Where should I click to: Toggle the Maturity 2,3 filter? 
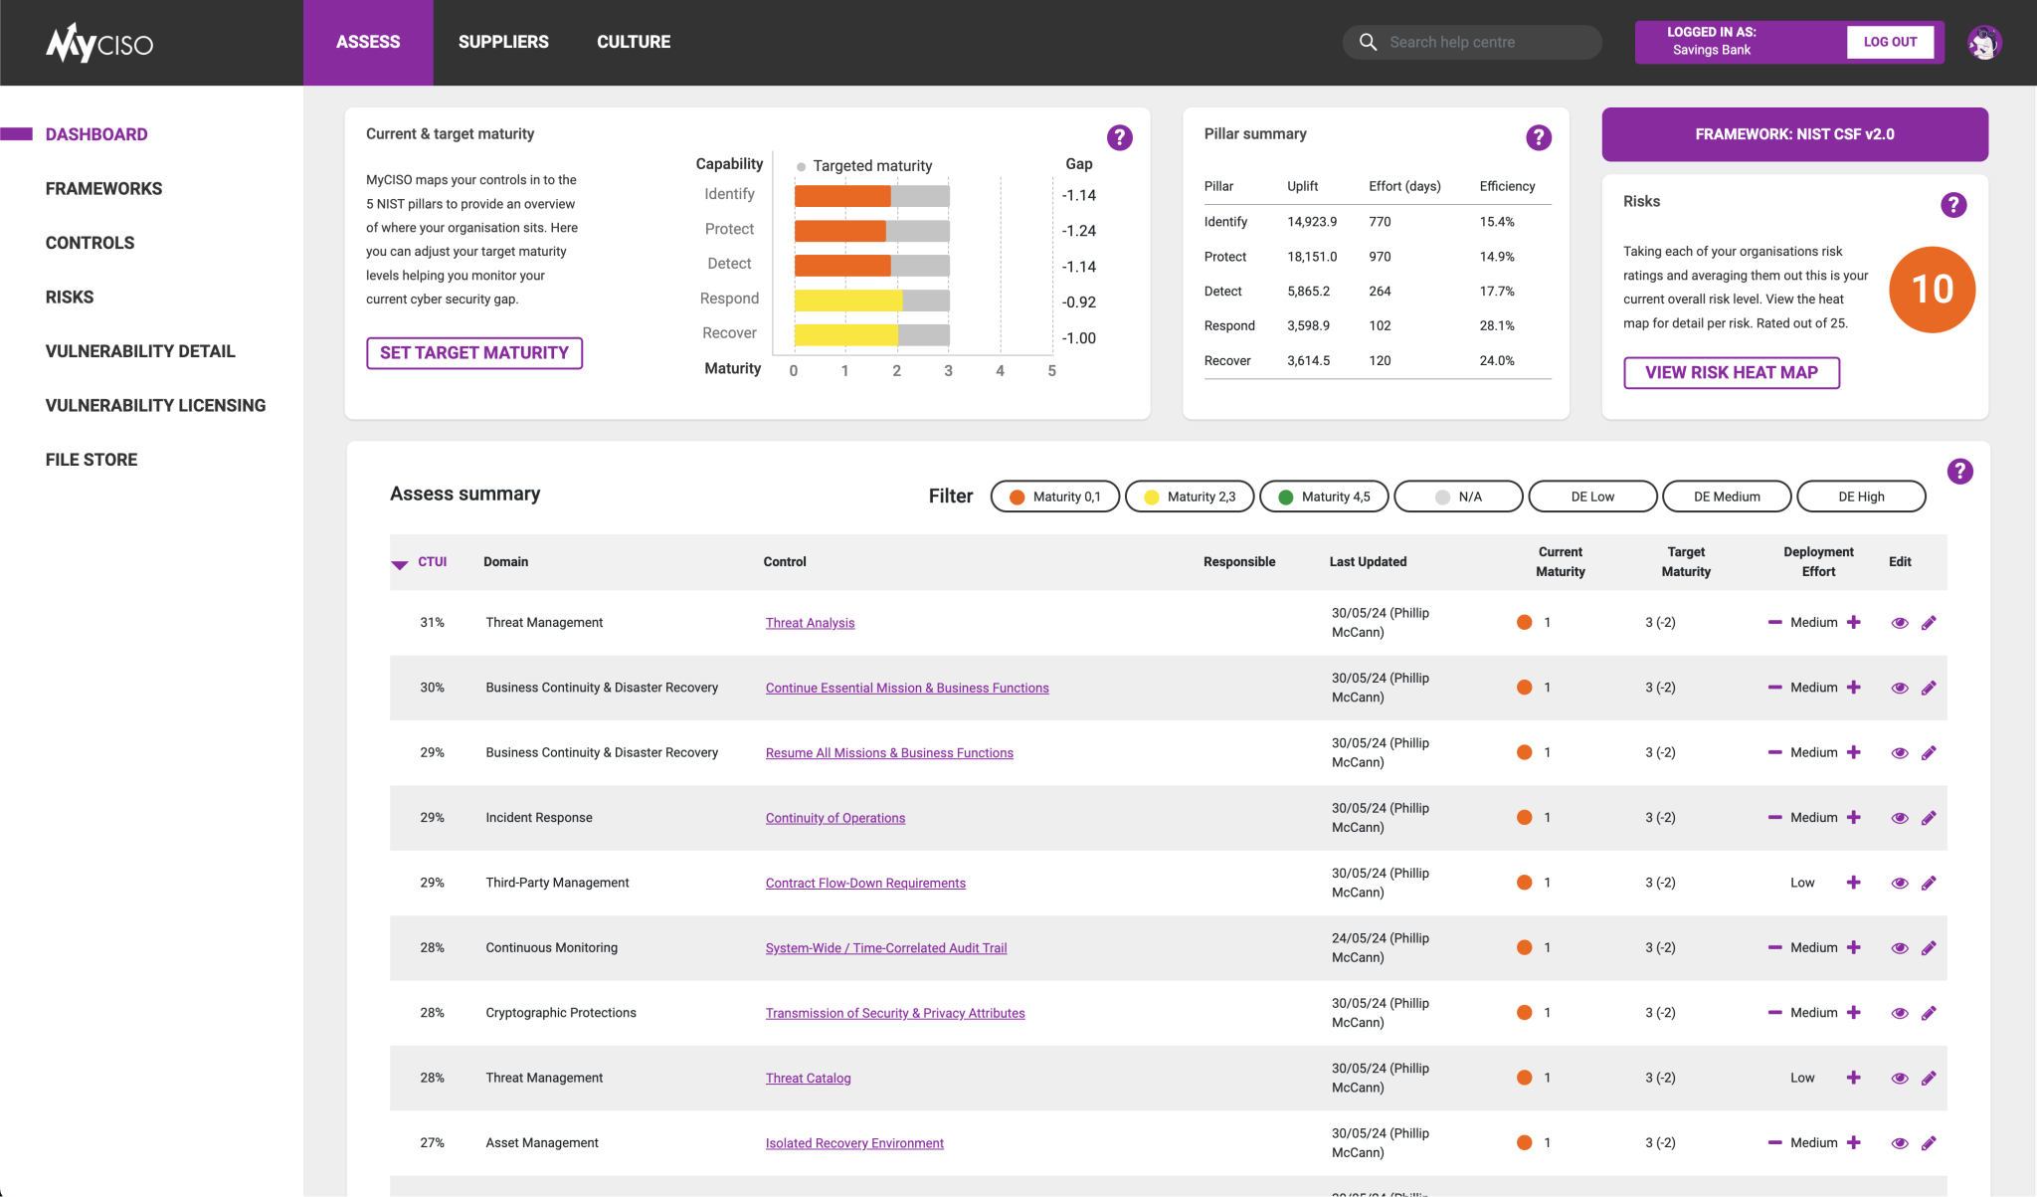(1190, 497)
